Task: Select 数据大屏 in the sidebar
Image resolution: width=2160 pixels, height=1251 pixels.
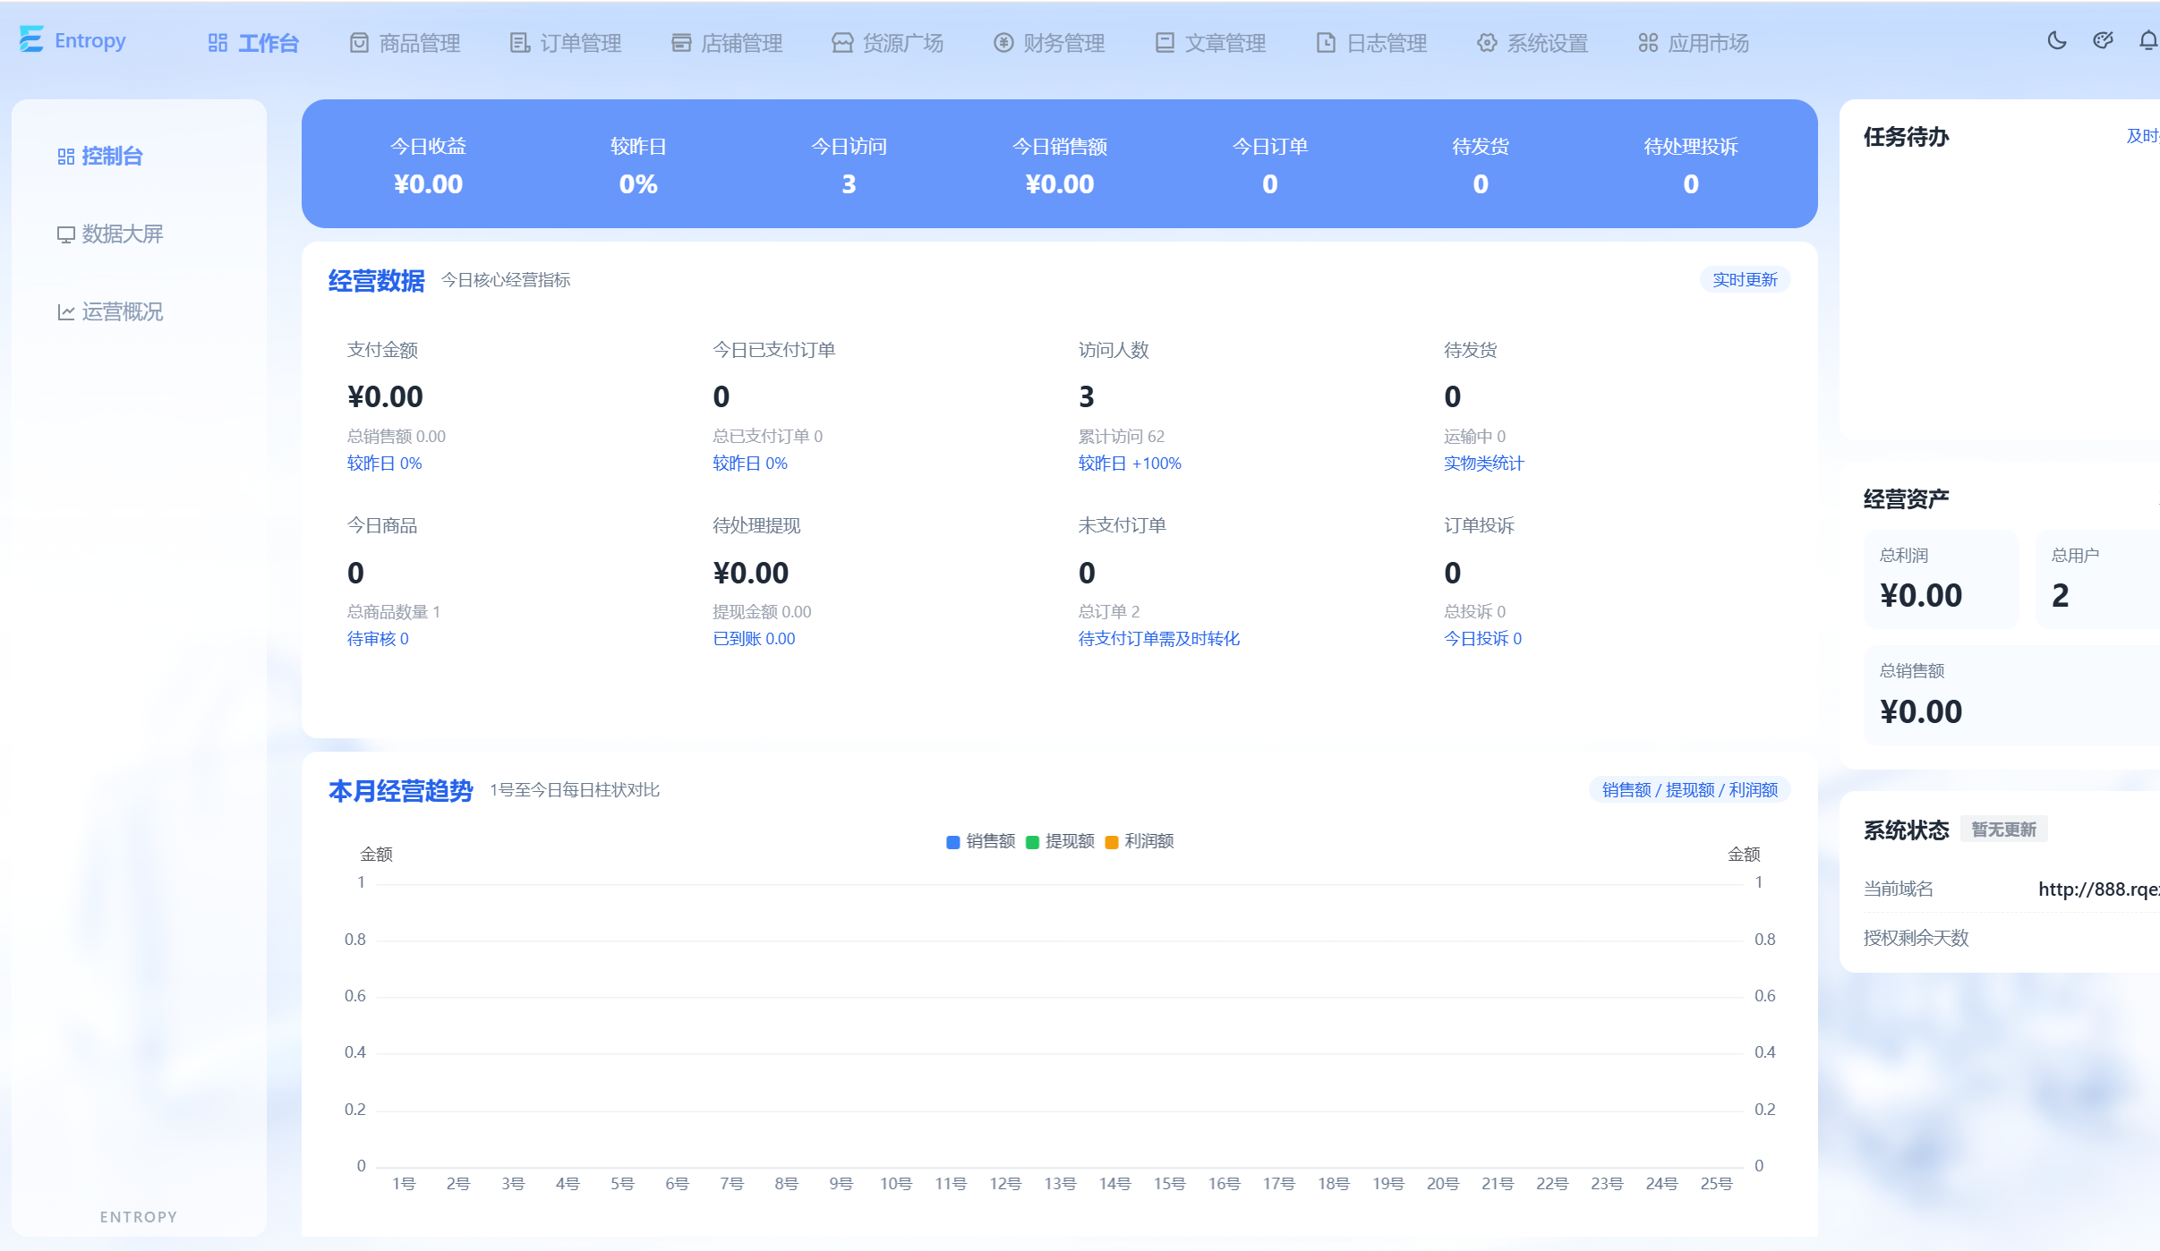Action: [110, 234]
